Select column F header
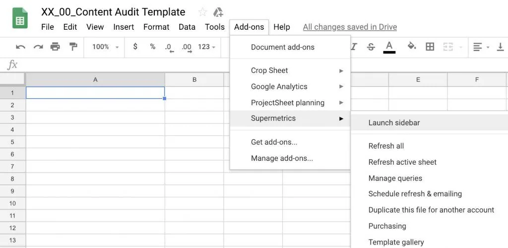The height and width of the screenshot is (248, 508). pos(477,80)
